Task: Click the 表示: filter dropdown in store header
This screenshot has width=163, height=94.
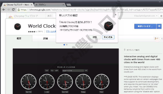Action: [x=55, y=16]
